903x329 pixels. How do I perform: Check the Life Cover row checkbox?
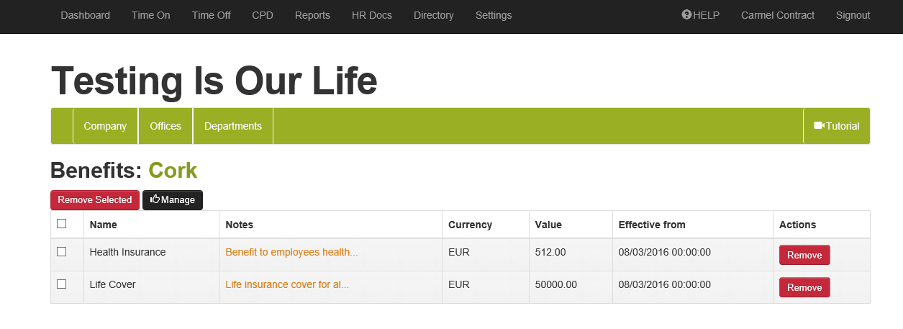coord(62,284)
